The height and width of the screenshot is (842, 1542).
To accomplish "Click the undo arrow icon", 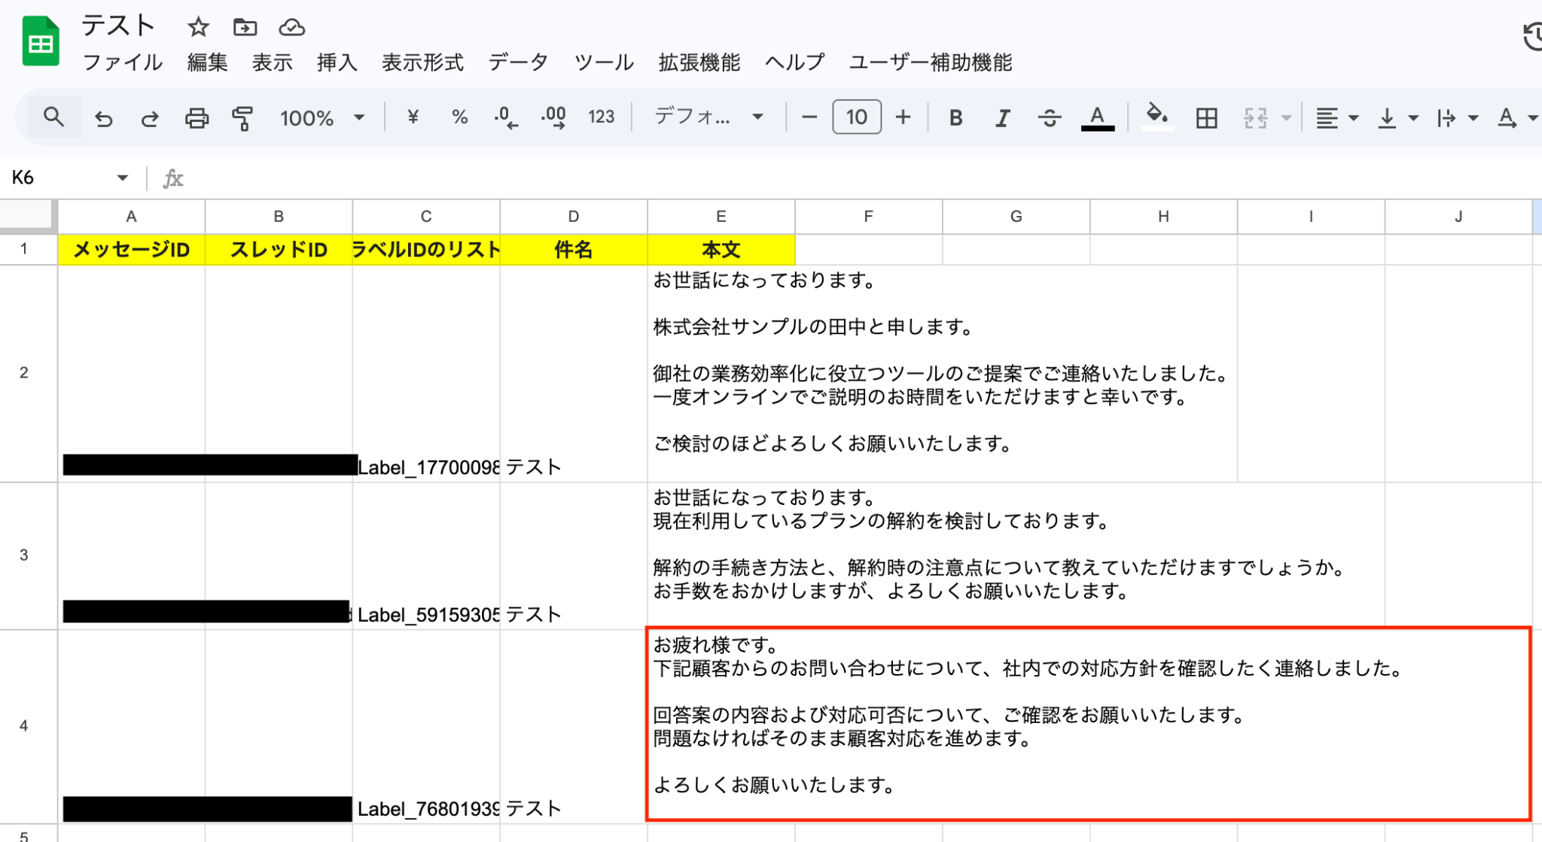I will (x=103, y=118).
